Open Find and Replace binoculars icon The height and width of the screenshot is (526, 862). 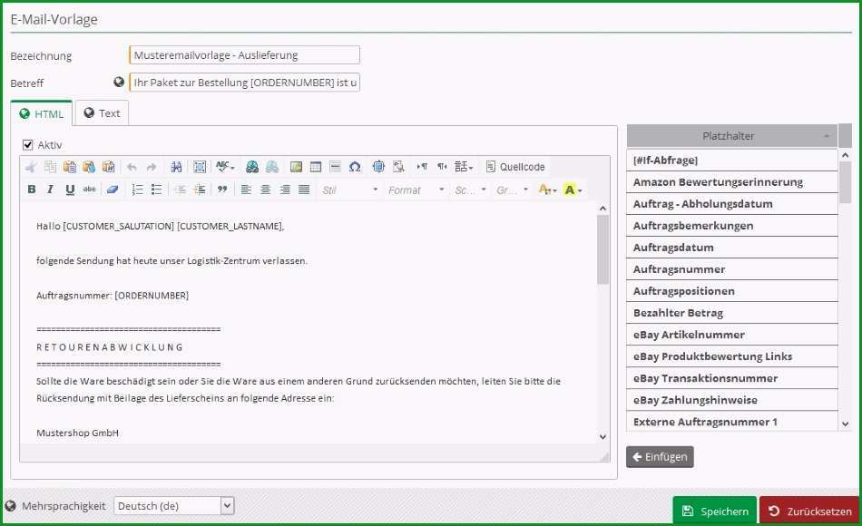[x=176, y=167]
